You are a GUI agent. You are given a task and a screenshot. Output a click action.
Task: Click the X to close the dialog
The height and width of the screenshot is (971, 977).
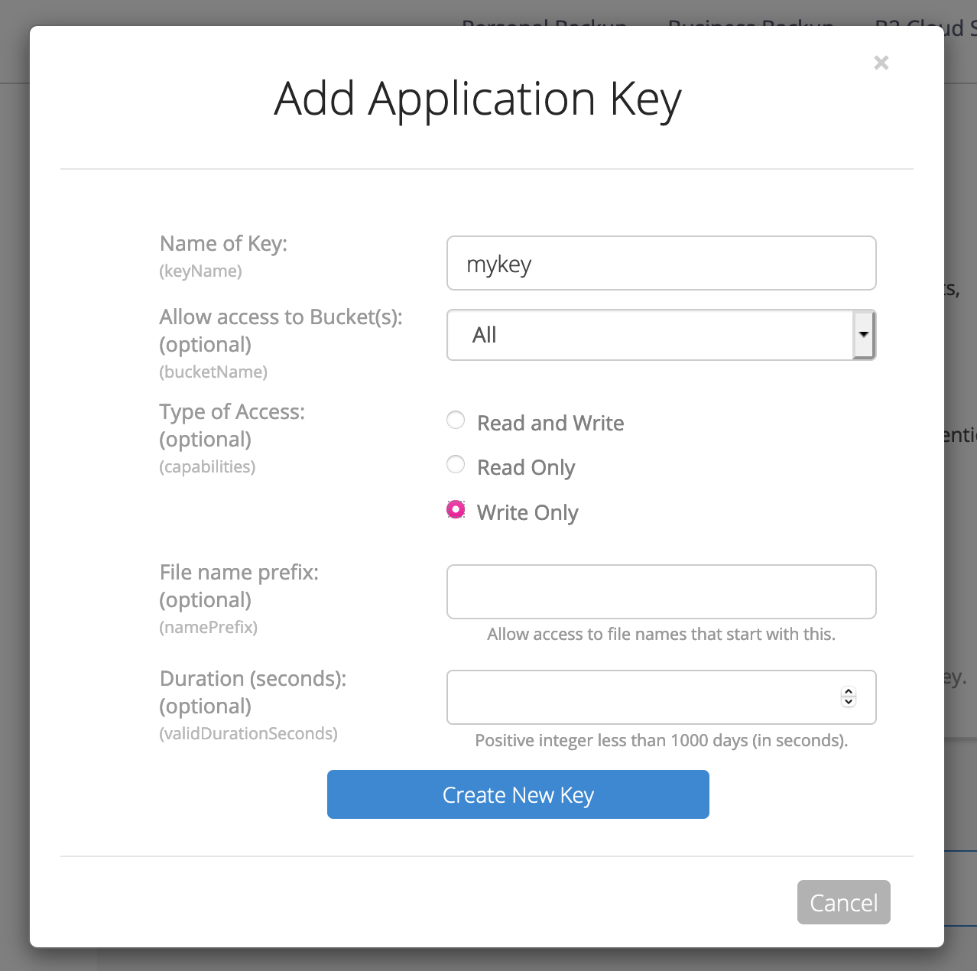click(881, 63)
